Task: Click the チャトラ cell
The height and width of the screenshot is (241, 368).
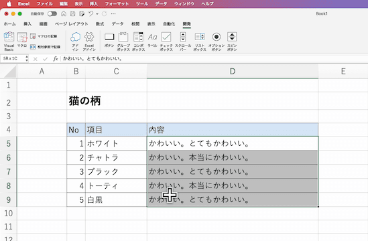Action: point(116,157)
